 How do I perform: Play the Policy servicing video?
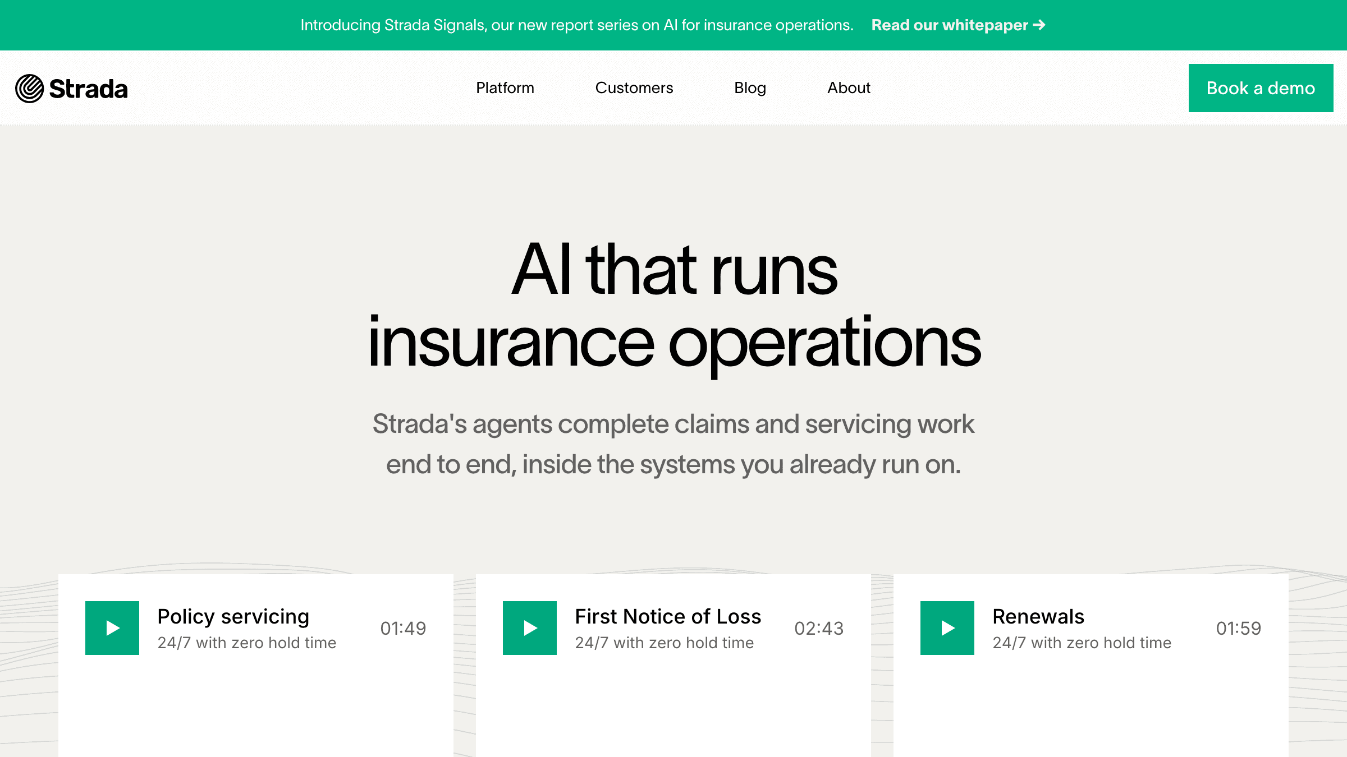(x=112, y=628)
